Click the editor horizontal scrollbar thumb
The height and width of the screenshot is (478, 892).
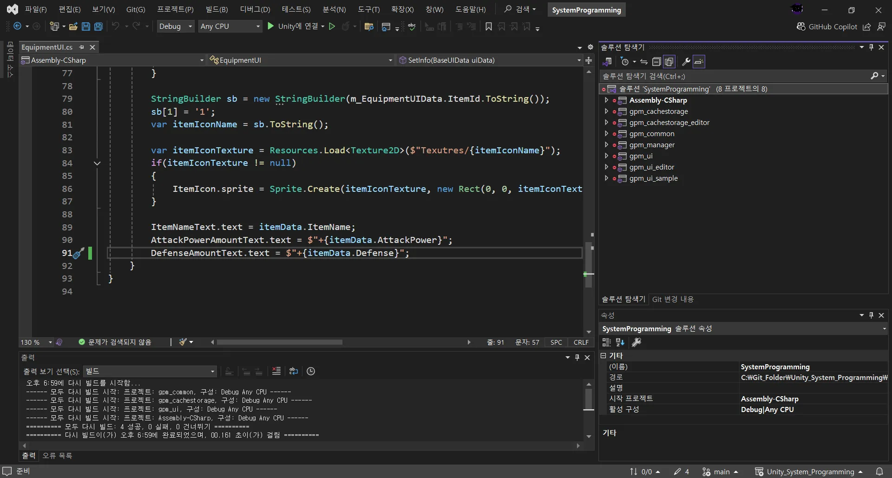[x=280, y=342]
